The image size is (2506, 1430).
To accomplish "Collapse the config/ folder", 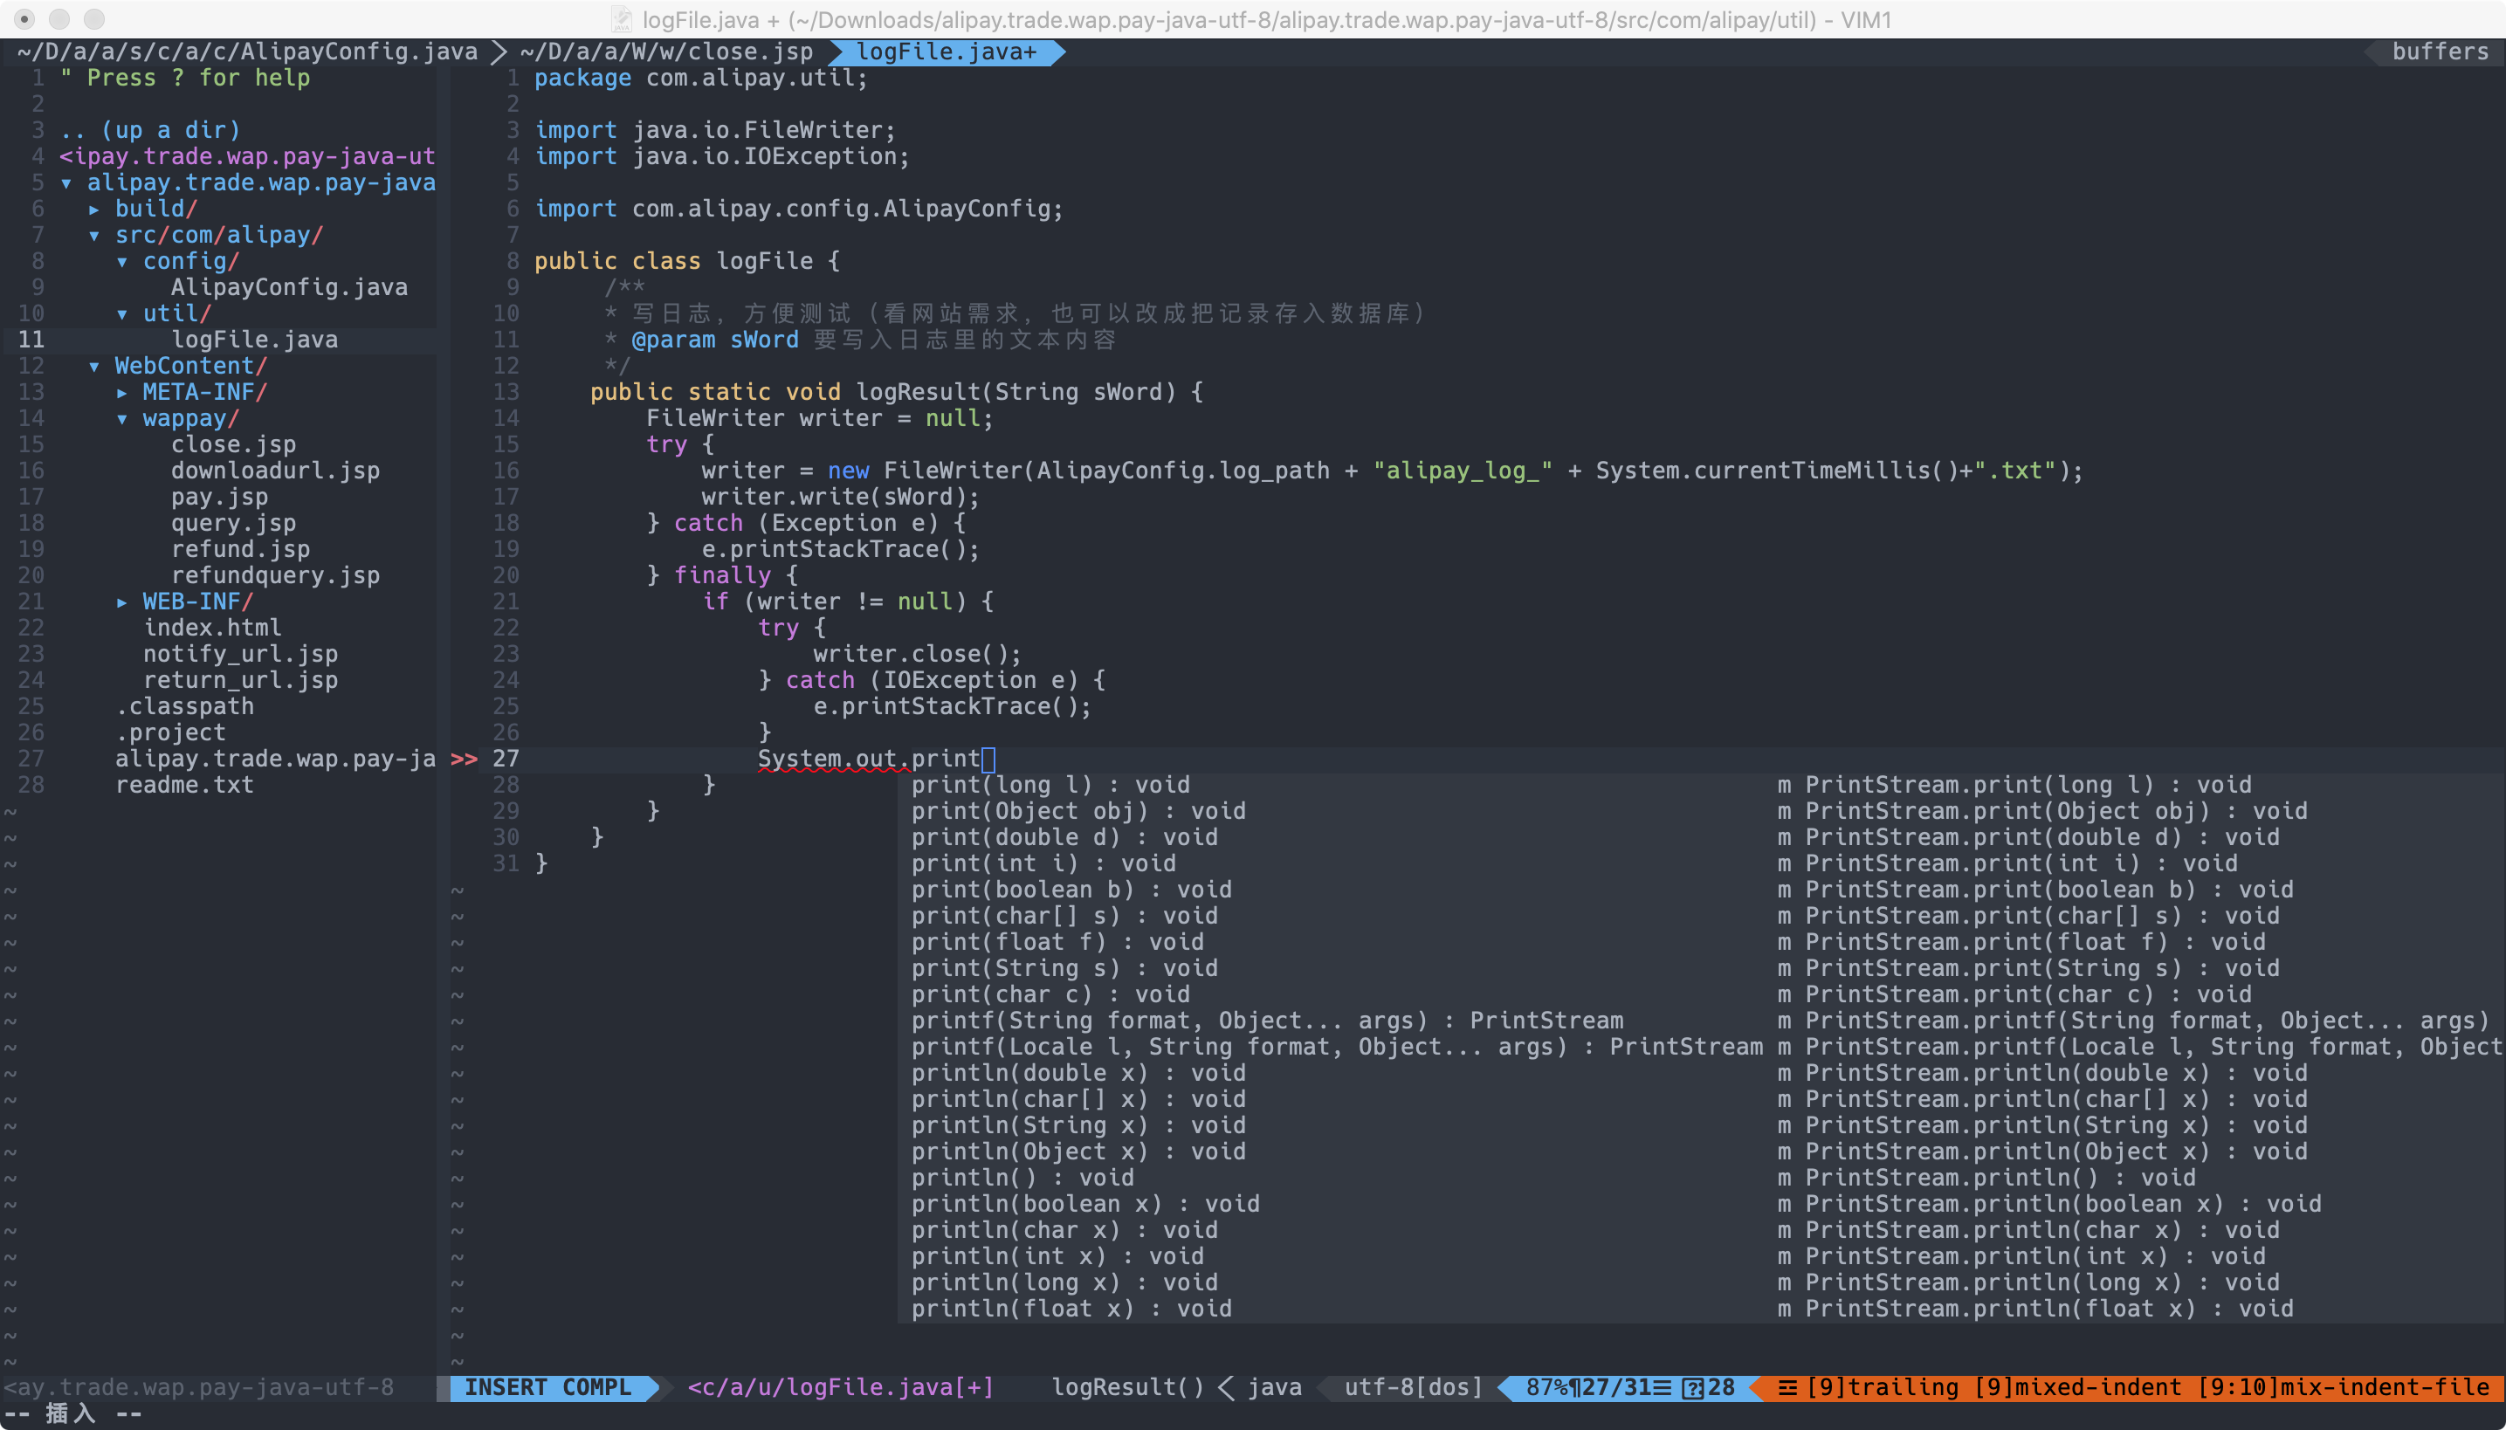I will tap(122, 262).
